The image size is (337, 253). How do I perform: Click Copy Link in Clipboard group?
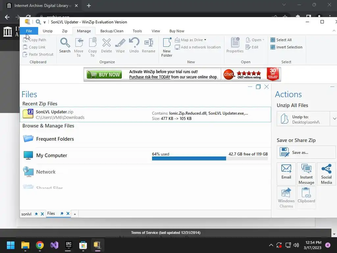[34, 47]
